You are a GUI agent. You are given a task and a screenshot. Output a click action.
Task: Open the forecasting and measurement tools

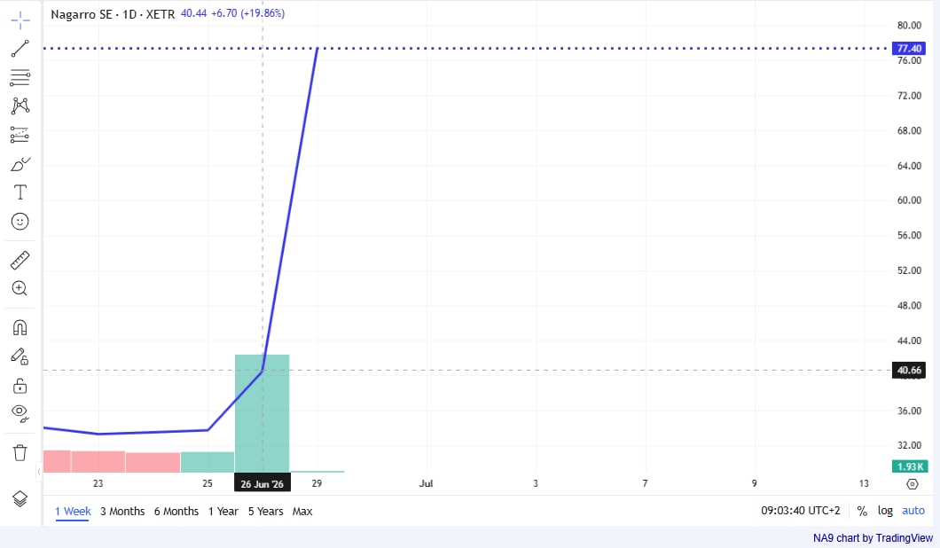(x=20, y=135)
